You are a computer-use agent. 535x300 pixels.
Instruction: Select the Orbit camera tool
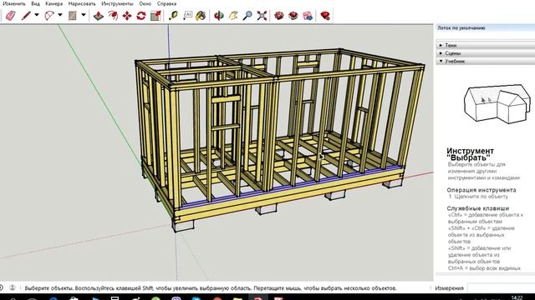coord(219,16)
